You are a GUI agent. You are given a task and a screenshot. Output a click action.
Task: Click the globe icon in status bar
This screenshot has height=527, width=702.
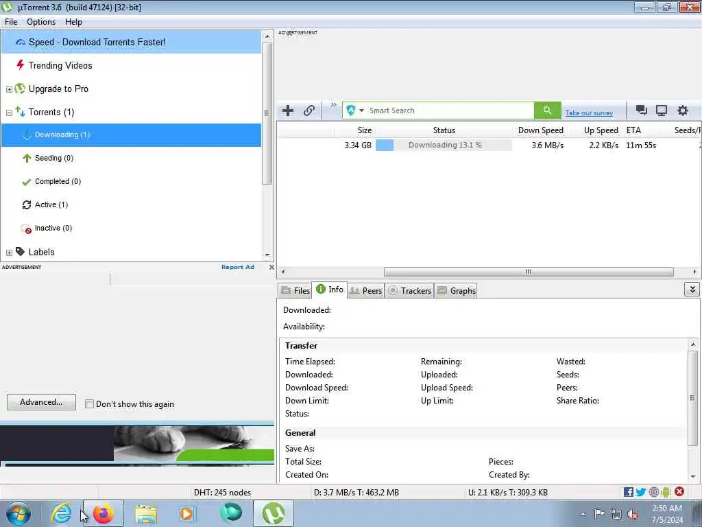coord(653,492)
